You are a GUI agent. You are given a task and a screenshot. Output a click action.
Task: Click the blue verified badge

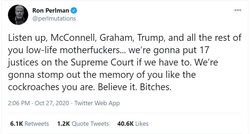pos(74,11)
